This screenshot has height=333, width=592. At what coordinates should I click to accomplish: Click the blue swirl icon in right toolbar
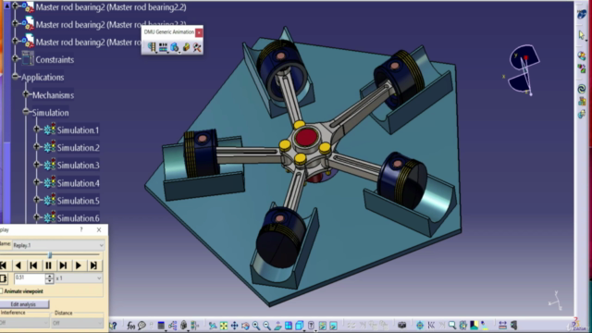click(582, 89)
